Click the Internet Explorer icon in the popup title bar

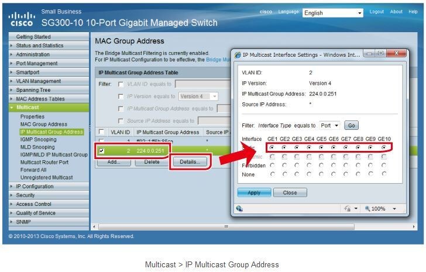pos(238,55)
